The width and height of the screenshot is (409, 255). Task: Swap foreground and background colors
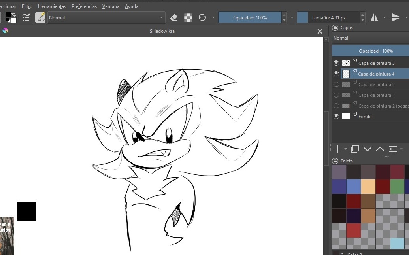pyautogui.click(x=14, y=14)
